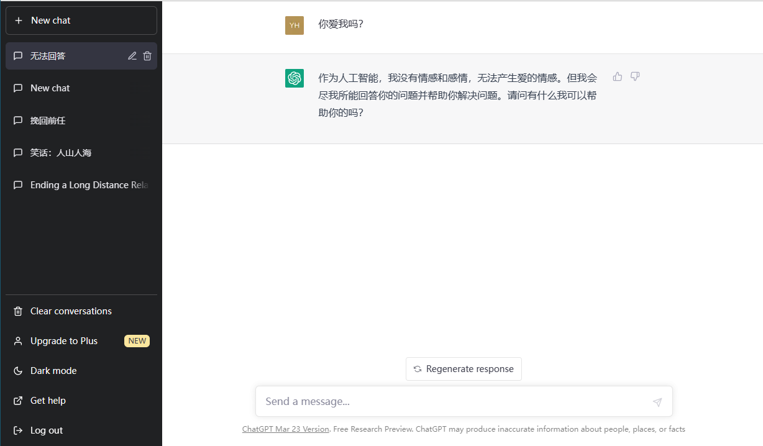The width and height of the screenshot is (763, 446).
Task: Click the send message paper plane icon
Action: [x=657, y=402]
